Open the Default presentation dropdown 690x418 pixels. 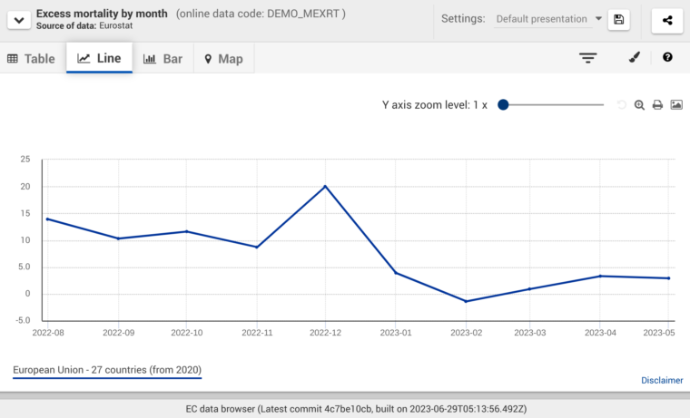pyautogui.click(x=550, y=19)
